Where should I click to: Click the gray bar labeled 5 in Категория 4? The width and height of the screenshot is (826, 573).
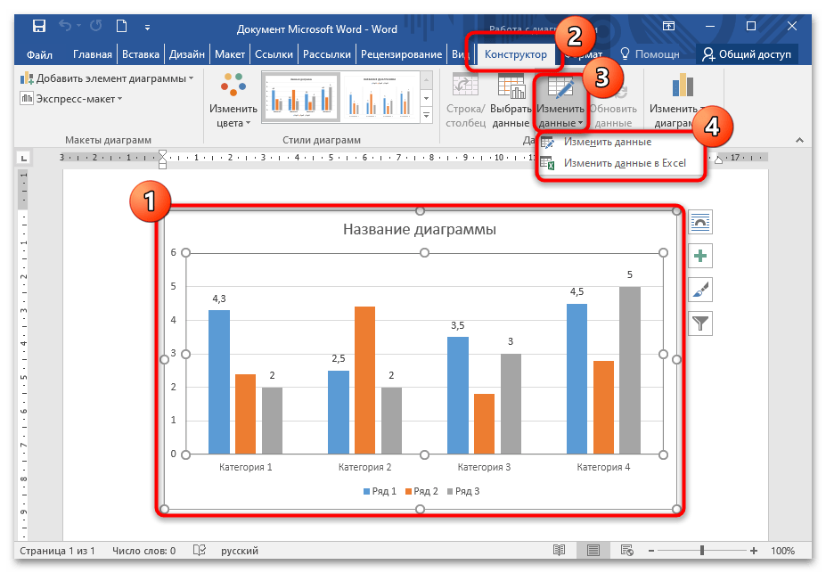click(630, 370)
